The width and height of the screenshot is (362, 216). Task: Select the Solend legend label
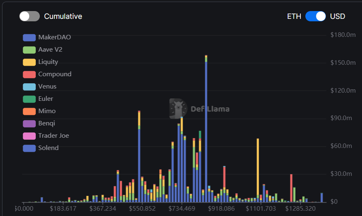click(x=48, y=148)
